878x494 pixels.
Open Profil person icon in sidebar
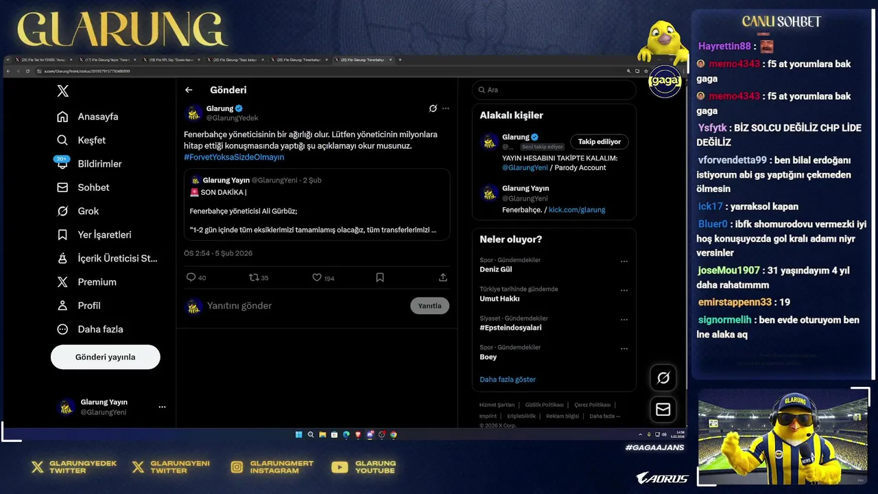pos(62,305)
